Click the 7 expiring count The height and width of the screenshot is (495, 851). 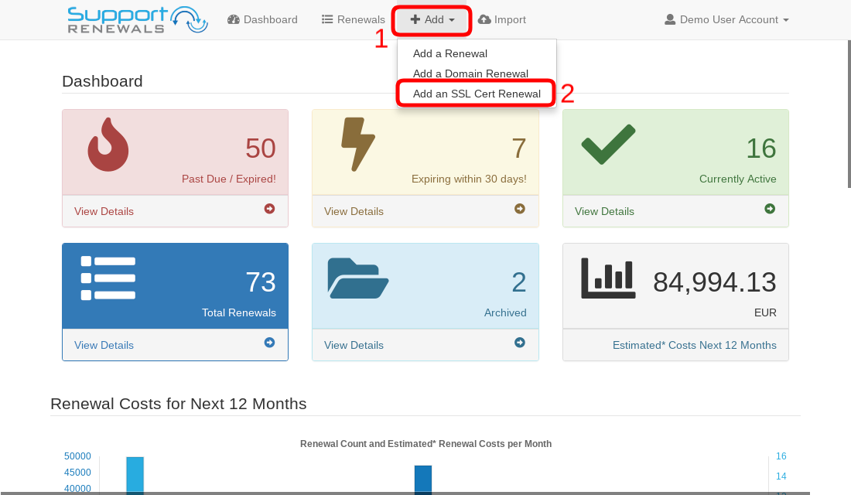[519, 148]
